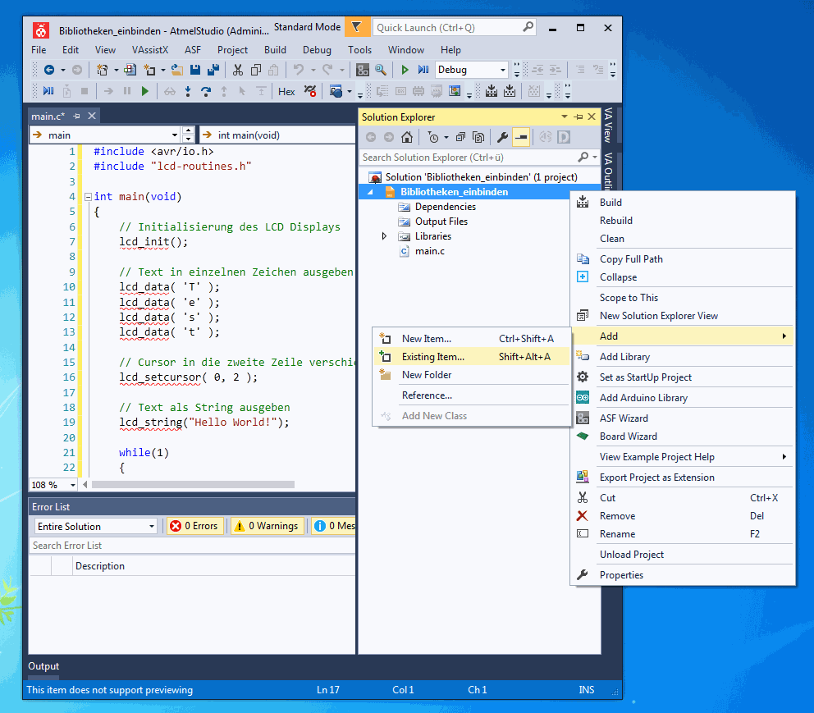Toggle the 0 Errors filter button
The width and height of the screenshot is (814, 713).
[194, 526]
